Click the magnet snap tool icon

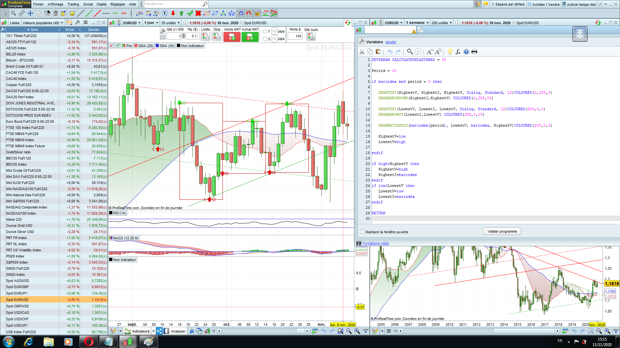(x=248, y=13)
